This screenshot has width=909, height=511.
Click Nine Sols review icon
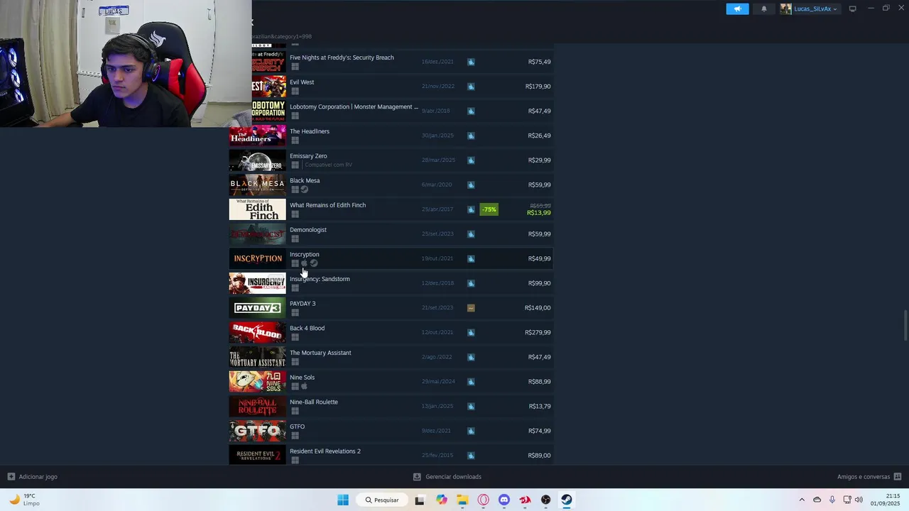point(471,382)
